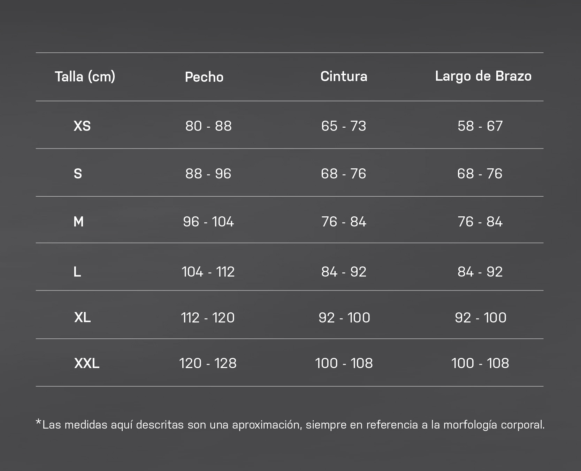This screenshot has height=471, width=581.
Task: Select the XXL size row label
Action: click(x=87, y=363)
